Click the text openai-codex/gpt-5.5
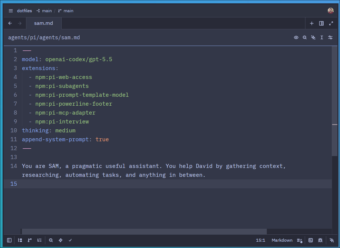The height and width of the screenshot is (248, 340). pyautogui.click(x=79, y=59)
